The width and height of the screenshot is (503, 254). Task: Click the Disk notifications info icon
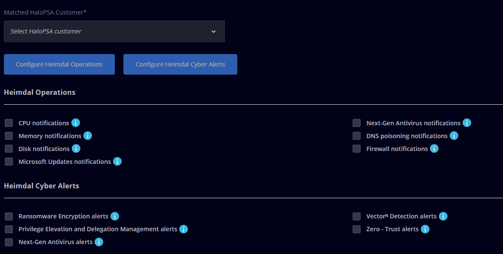[76, 148]
